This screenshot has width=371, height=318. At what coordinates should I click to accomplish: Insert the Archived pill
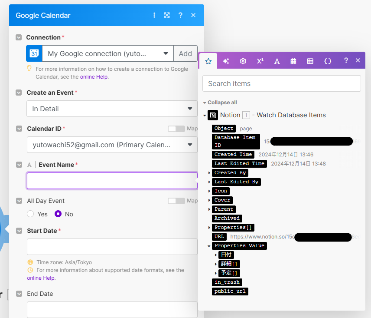(x=227, y=218)
